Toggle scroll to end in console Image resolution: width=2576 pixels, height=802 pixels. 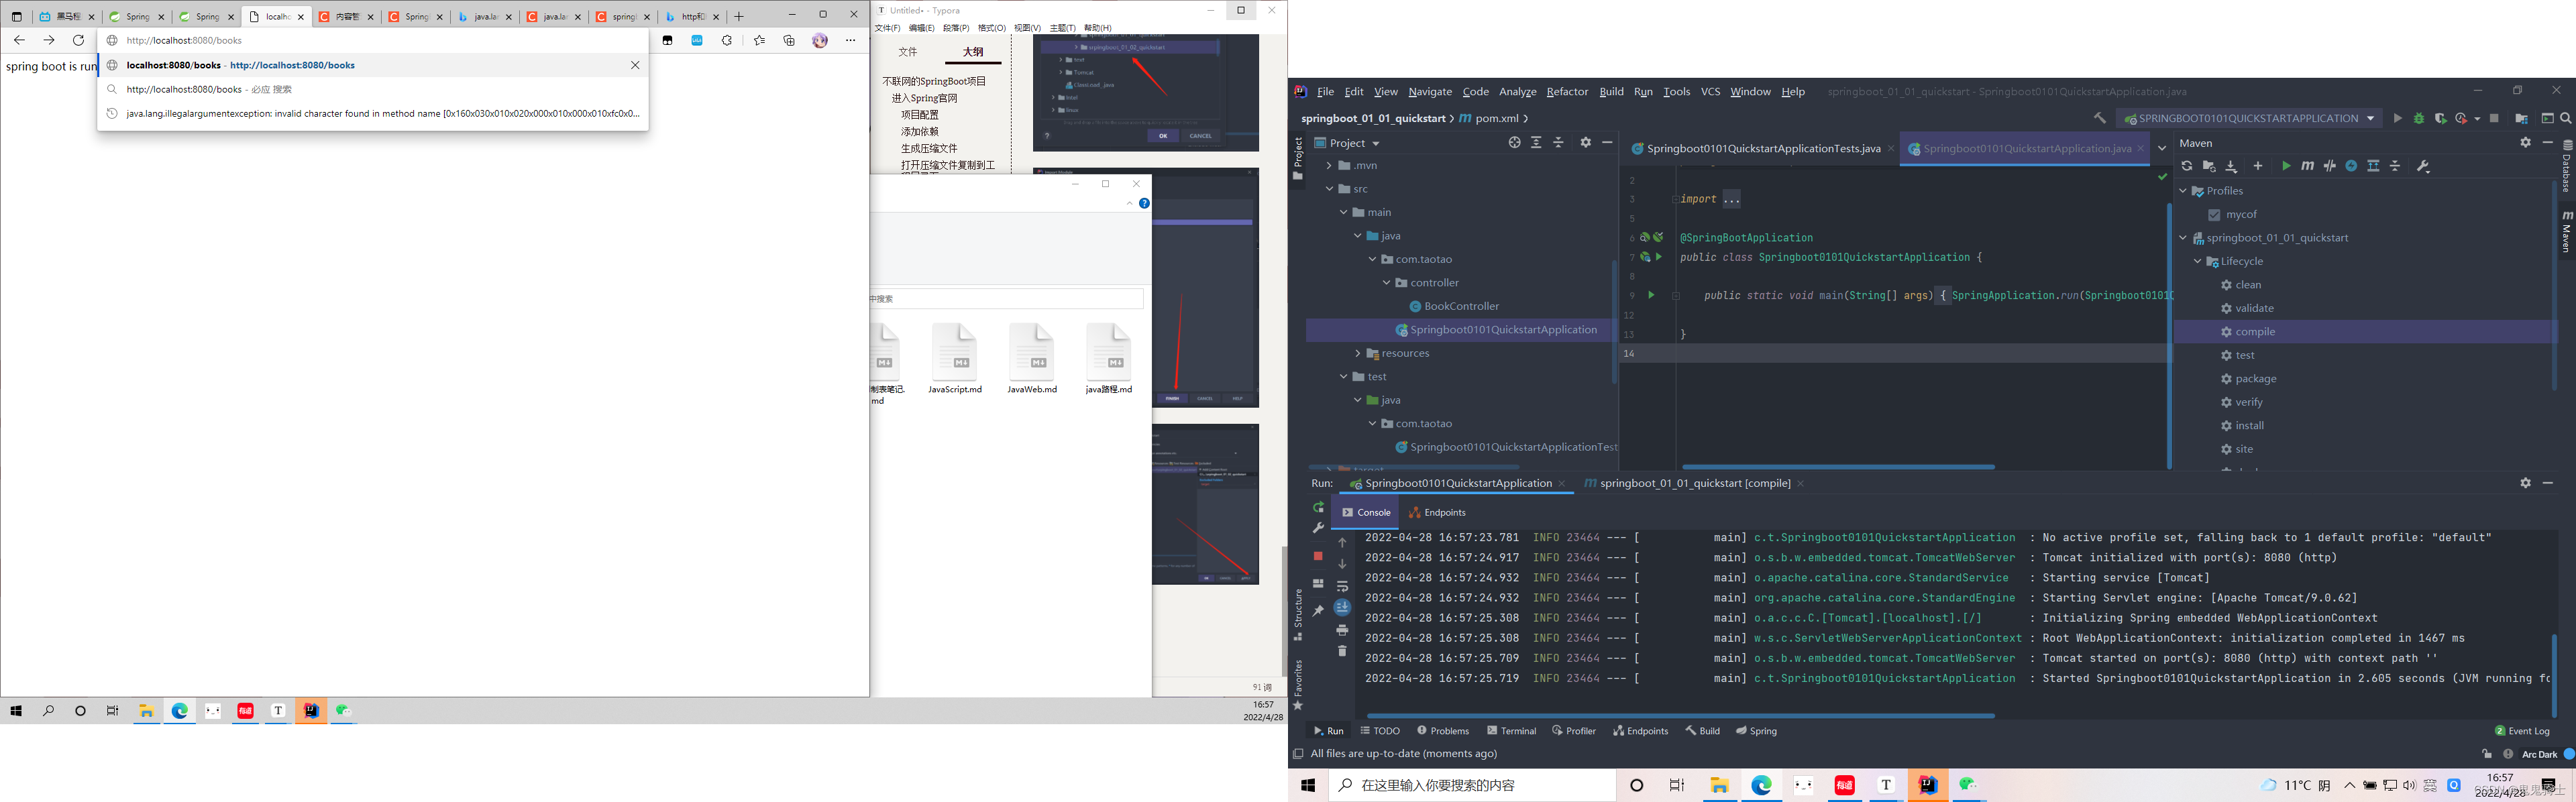point(1342,608)
